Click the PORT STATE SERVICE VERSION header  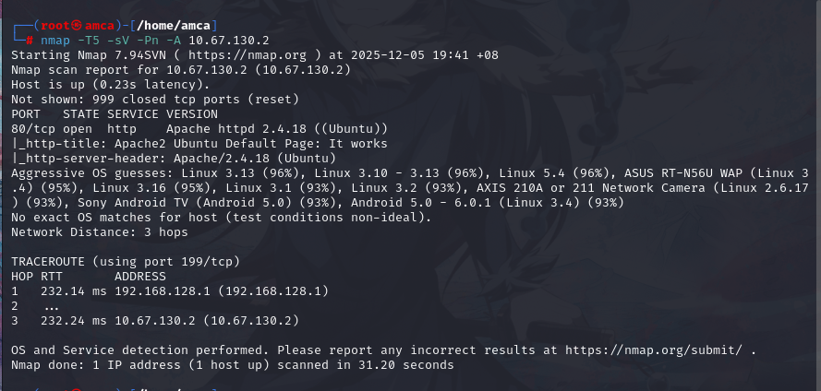[100, 114]
